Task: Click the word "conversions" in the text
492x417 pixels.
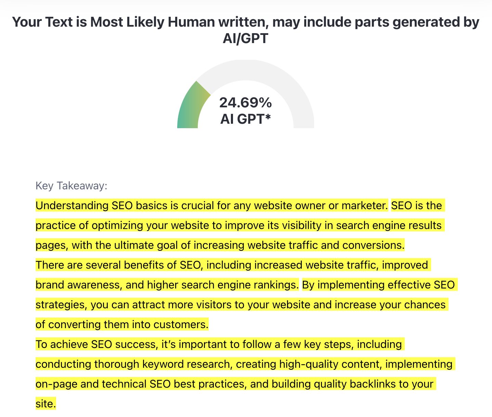Action: click(373, 245)
